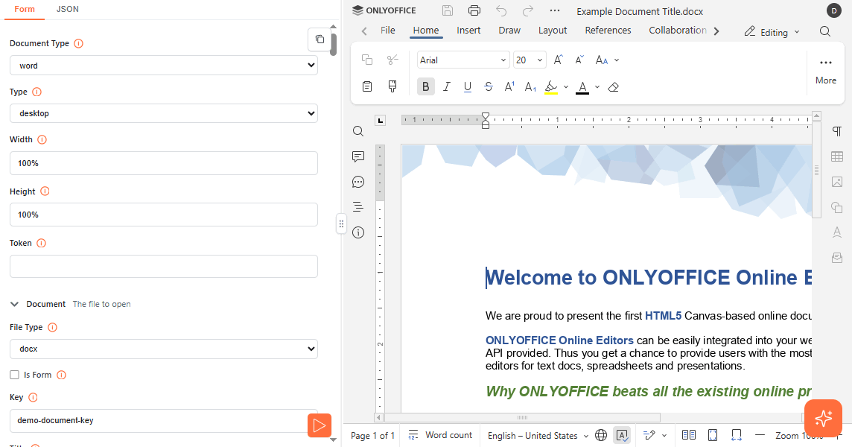This screenshot has height=447, width=852.
Task: Click the Word count button
Action: [440, 435]
